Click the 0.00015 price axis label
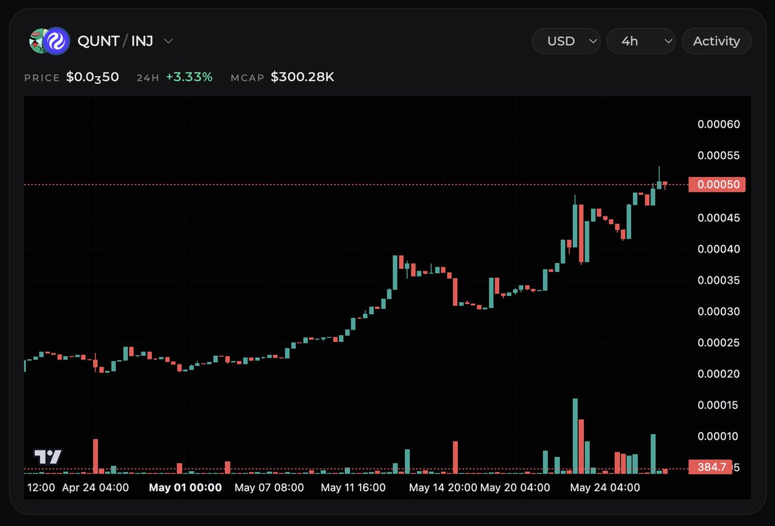Viewport: 775px width, 526px height. (719, 405)
